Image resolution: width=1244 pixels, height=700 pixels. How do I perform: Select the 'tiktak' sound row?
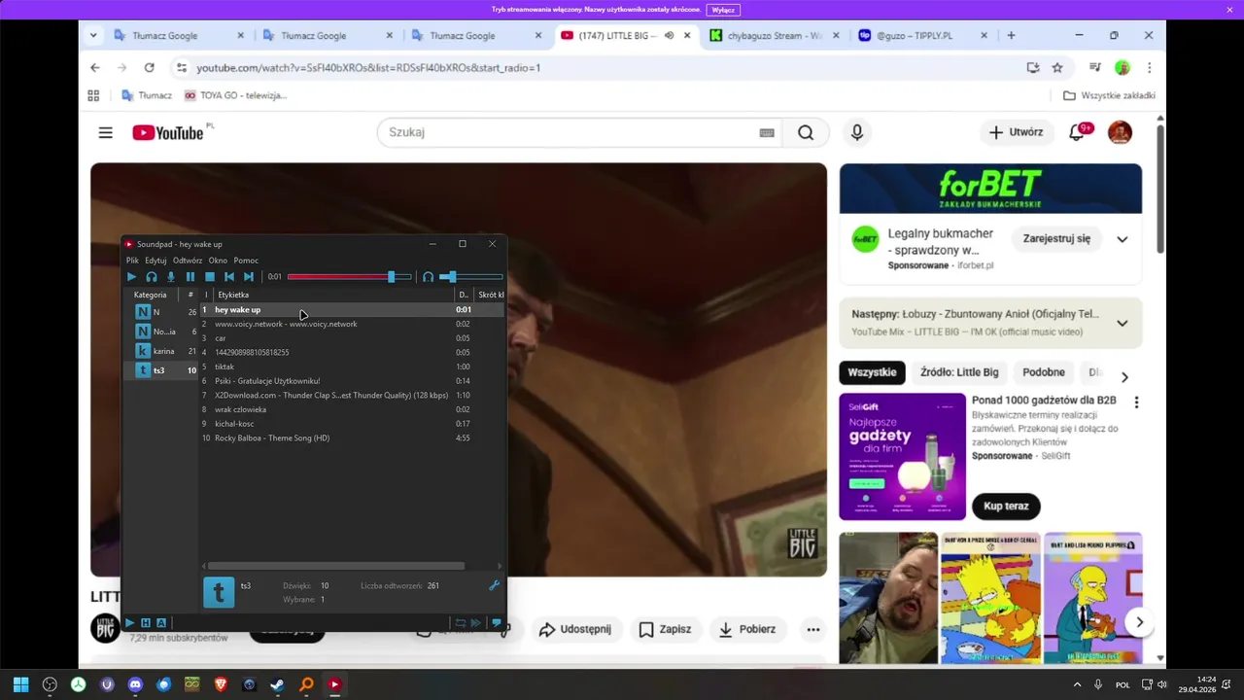tap(352, 367)
